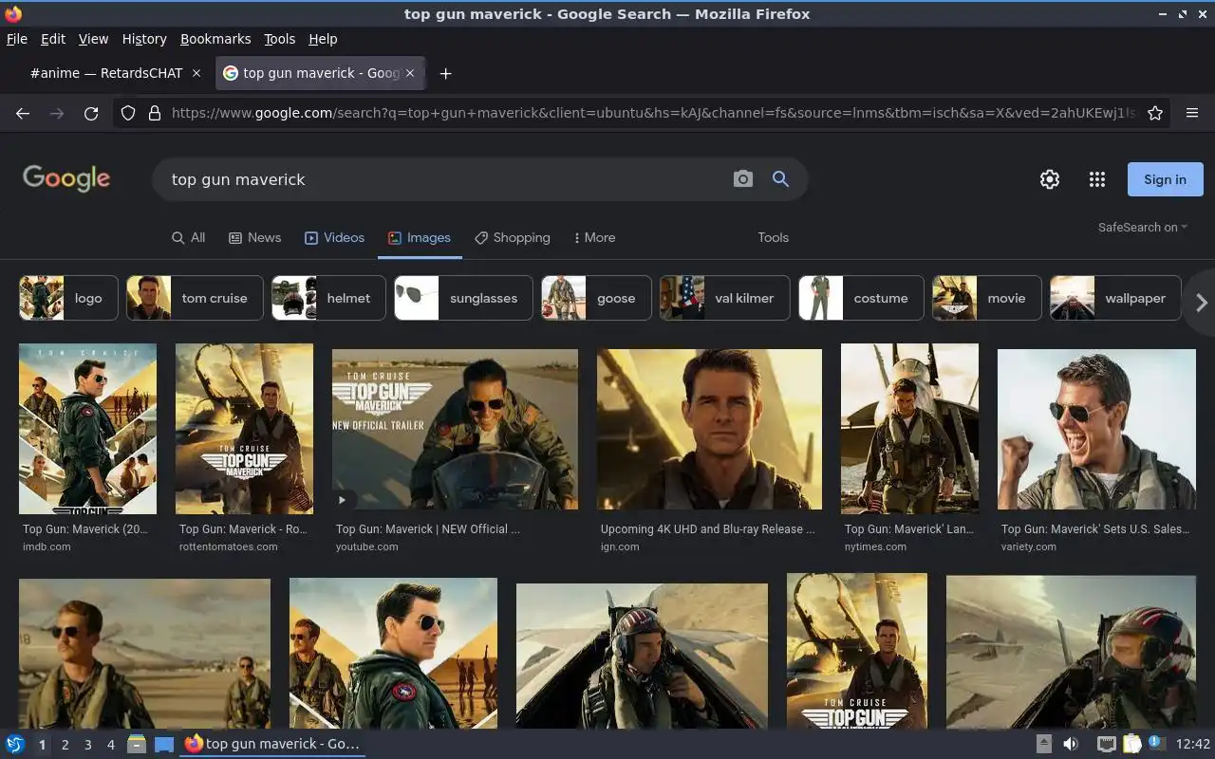Switch to workspace 4
1215x759 pixels.
pos(110,745)
